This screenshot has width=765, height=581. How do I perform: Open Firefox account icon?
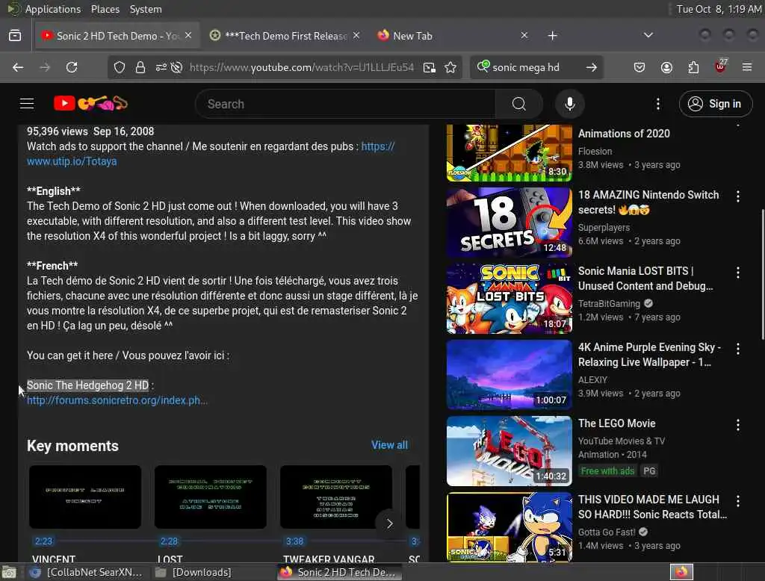click(666, 67)
